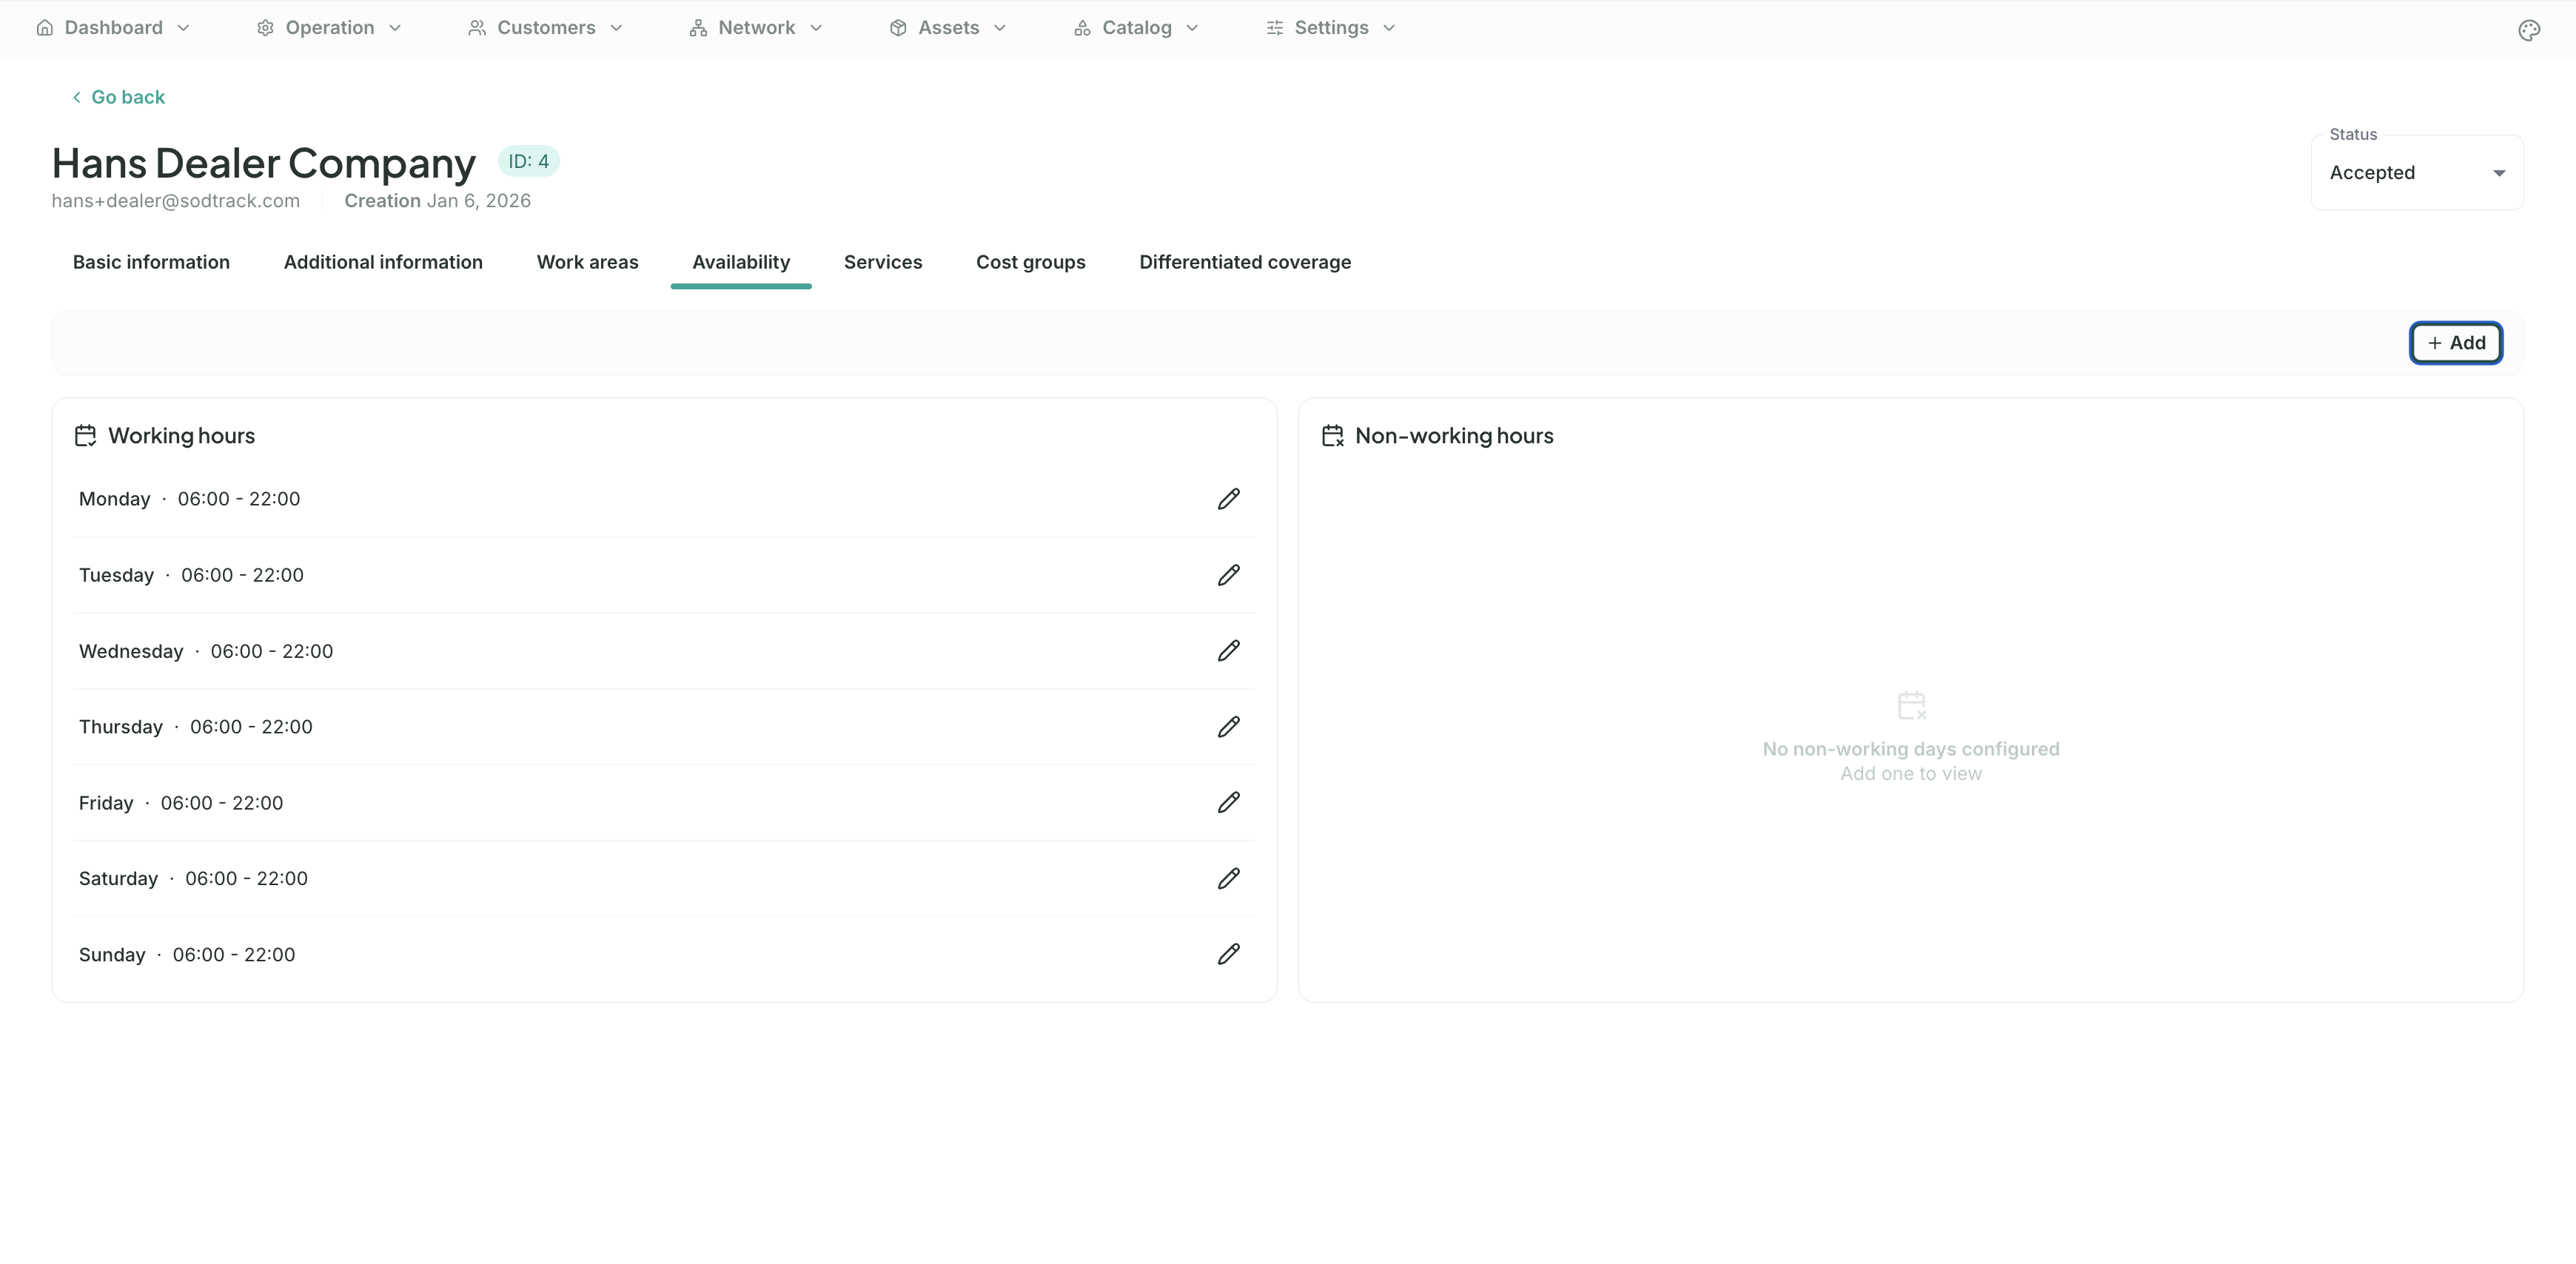Screen dimensions: 2576x1264
Task: Expand the Dashboard menu
Action: (113, 28)
